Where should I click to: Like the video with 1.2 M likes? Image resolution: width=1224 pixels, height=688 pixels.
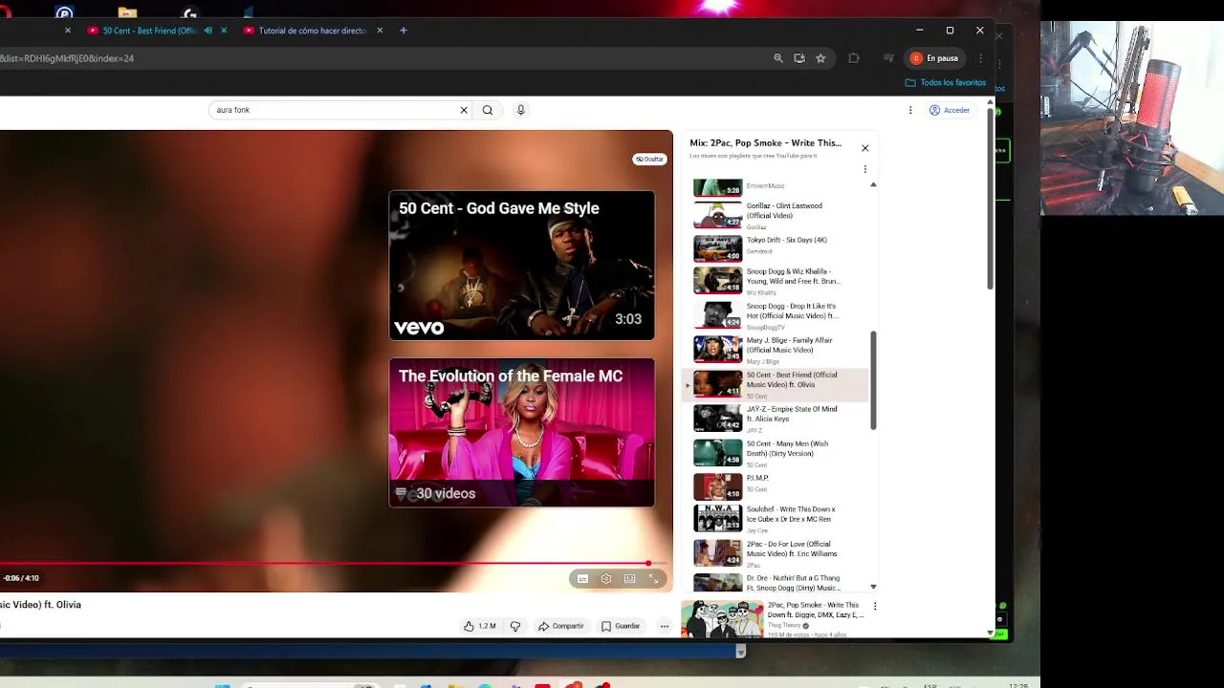click(480, 626)
